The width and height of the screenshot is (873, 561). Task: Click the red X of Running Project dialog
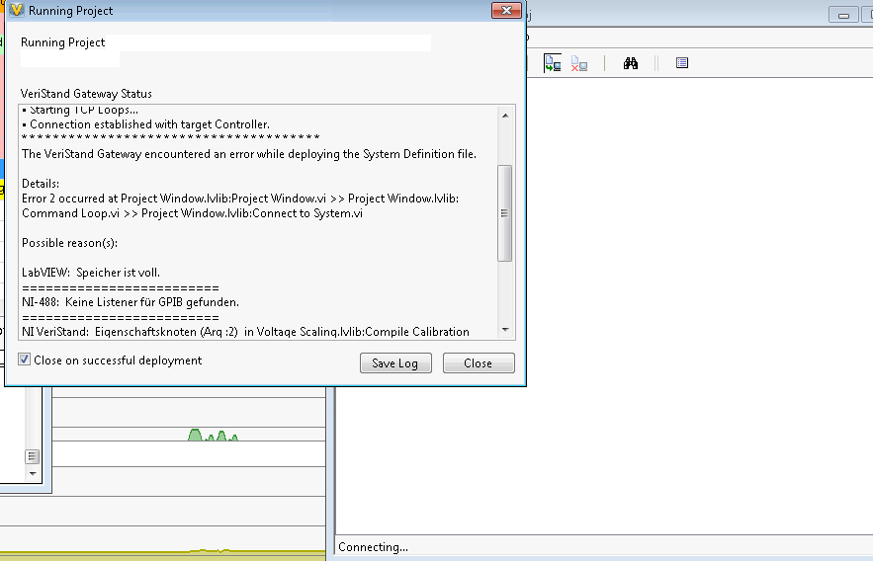506,10
